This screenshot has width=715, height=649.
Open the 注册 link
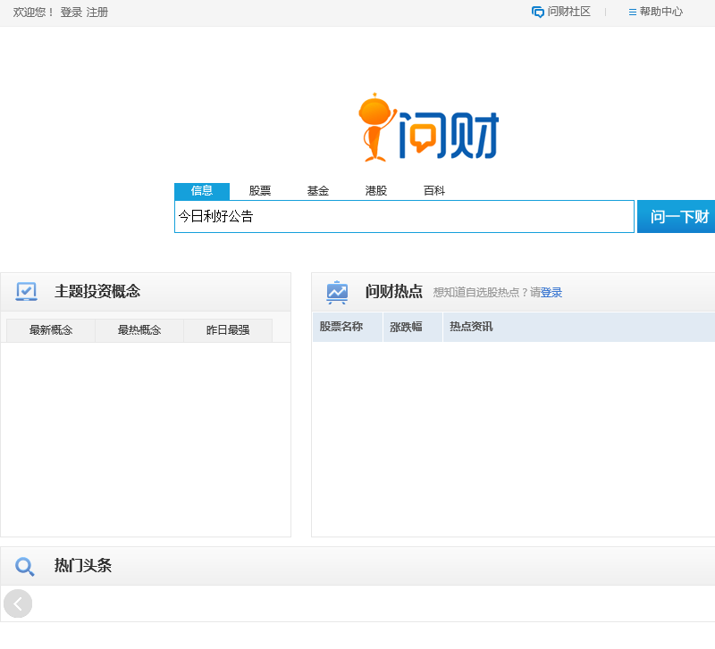[97, 12]
